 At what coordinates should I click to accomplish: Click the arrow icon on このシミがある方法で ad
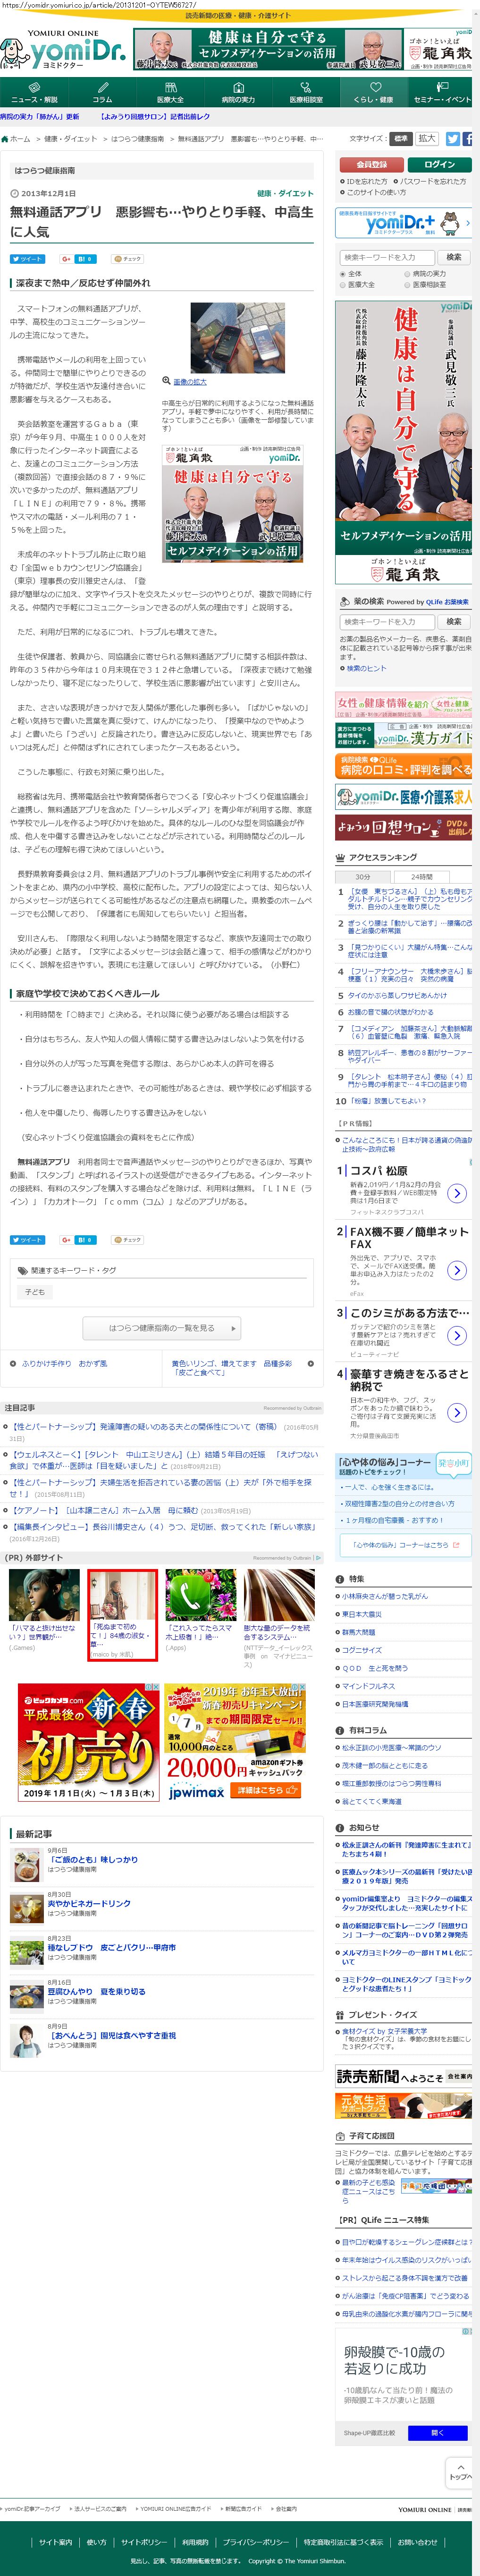click(456, 1335)
